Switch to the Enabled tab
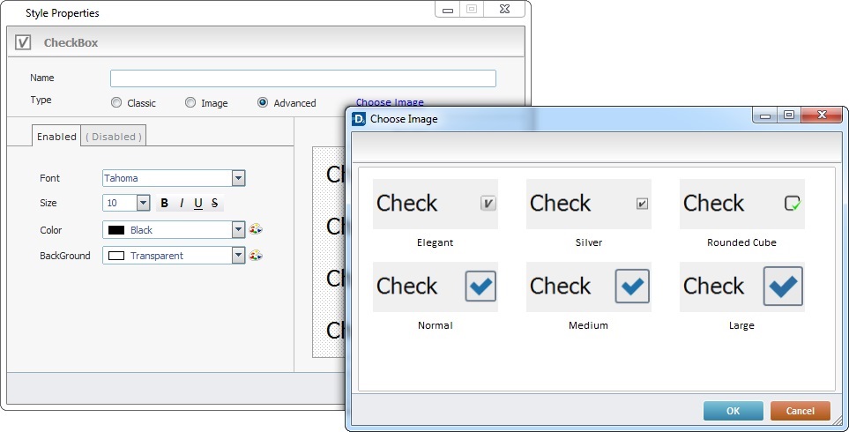 point(56,137)
